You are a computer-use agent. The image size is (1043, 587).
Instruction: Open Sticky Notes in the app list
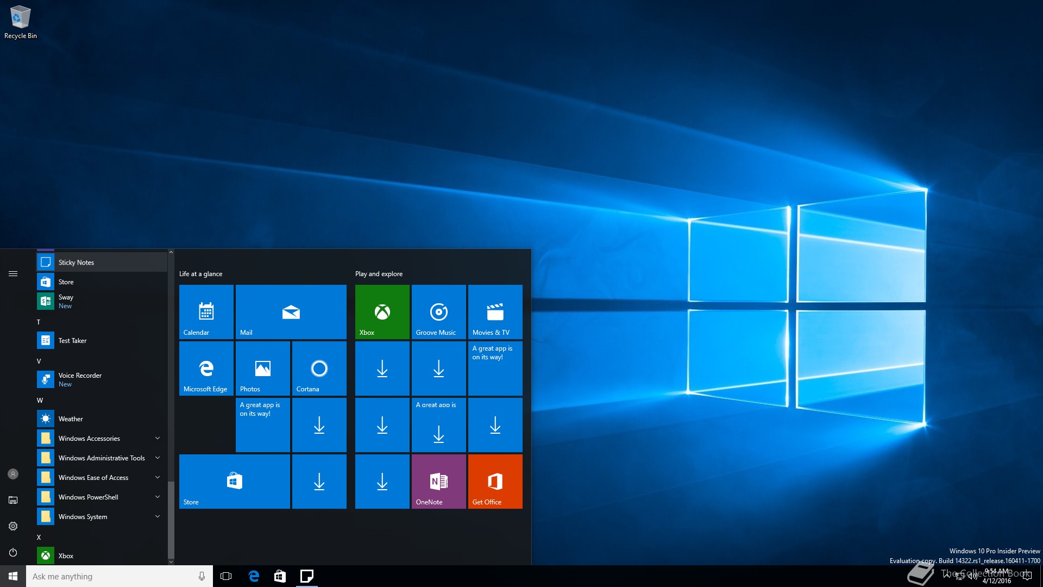[102, 263]
